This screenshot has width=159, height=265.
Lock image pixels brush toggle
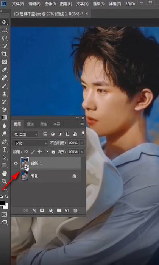[33, 152]
